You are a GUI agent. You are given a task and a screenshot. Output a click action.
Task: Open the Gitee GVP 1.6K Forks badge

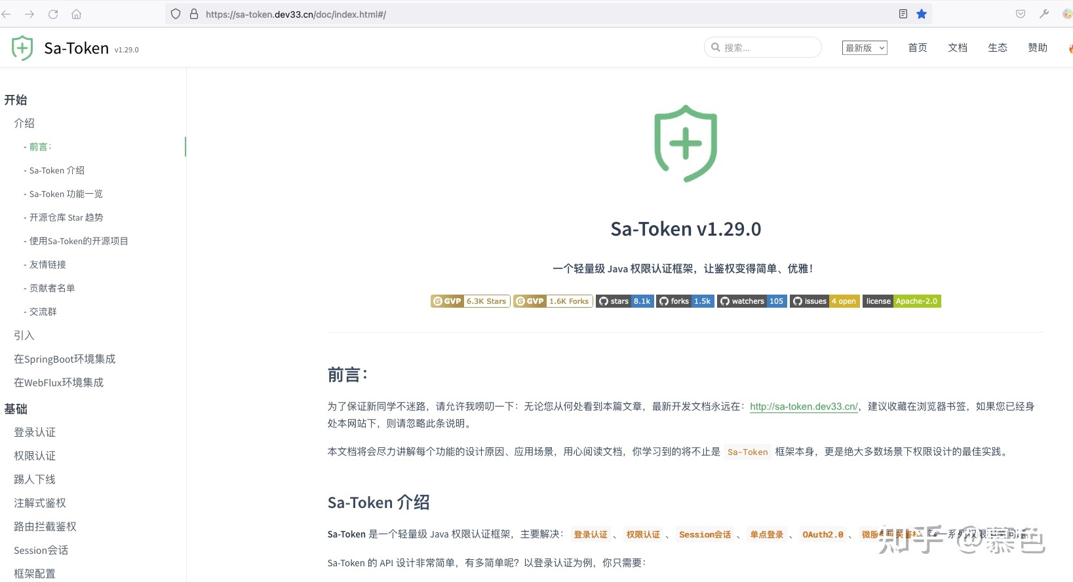pyautogui.click(x=553, y=301)
